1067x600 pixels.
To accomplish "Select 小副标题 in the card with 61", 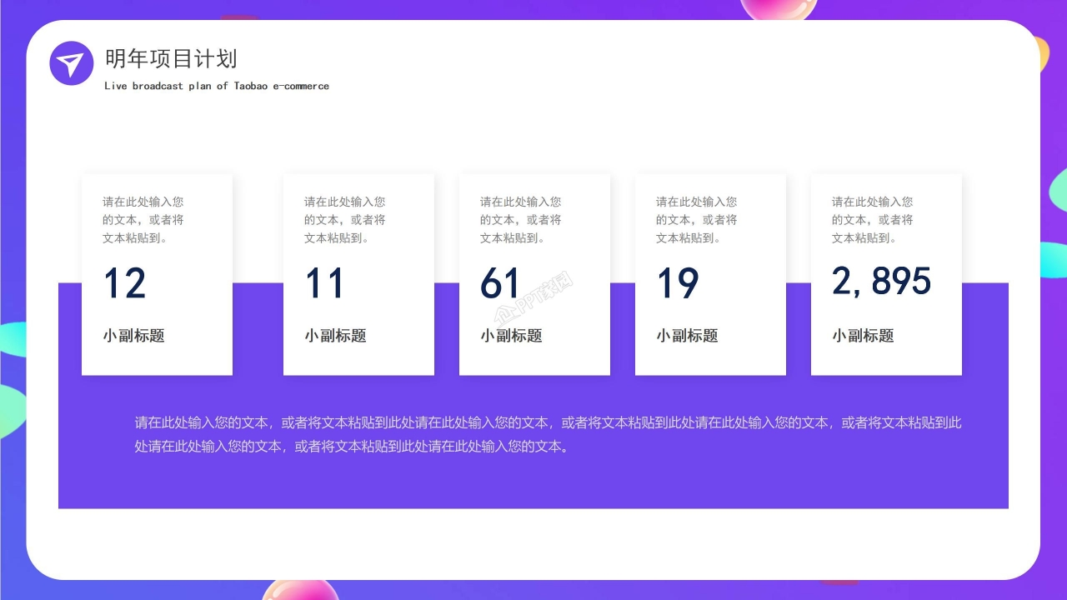I will 511,336.
